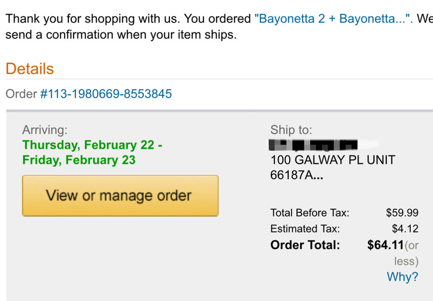Click the "Arriving:" label

click(45, 130)
